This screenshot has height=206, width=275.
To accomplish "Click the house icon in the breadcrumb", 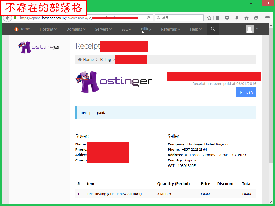I will tap(80, 60).
